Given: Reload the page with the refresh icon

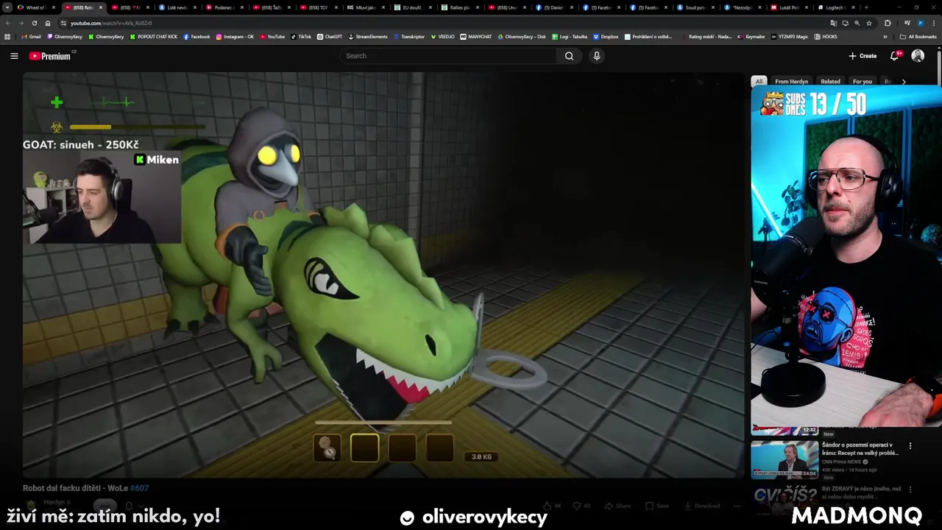Looking at the screenshot, I should tap(34, 23).
